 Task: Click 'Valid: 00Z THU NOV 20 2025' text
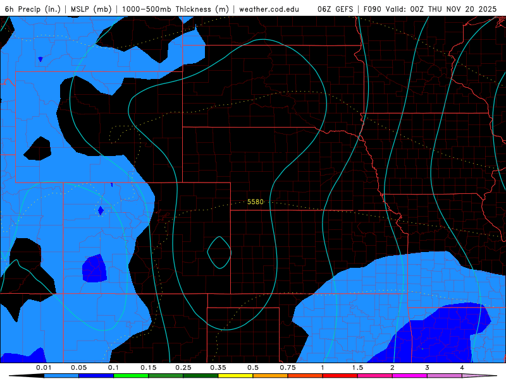pyautogui.click(x=440, y=9)
